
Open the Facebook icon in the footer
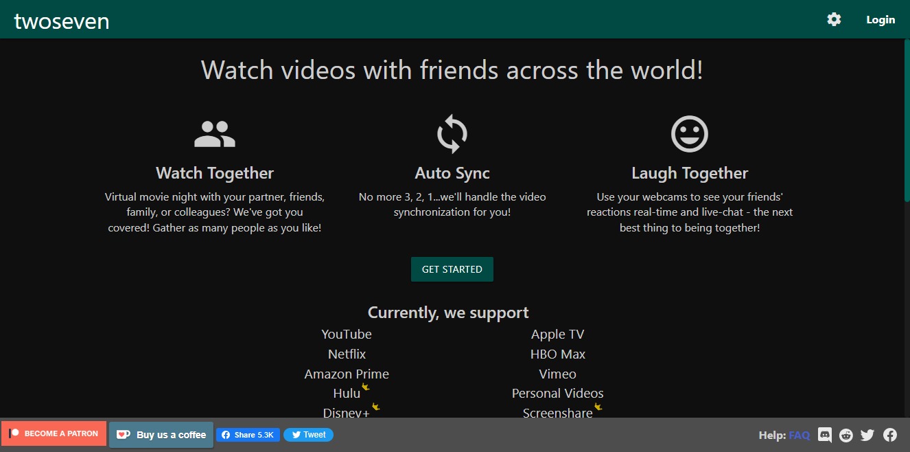[890, 435]
